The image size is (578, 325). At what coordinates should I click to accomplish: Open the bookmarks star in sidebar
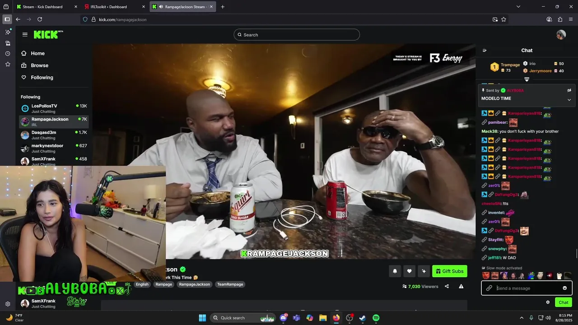[x=8, y=65]
